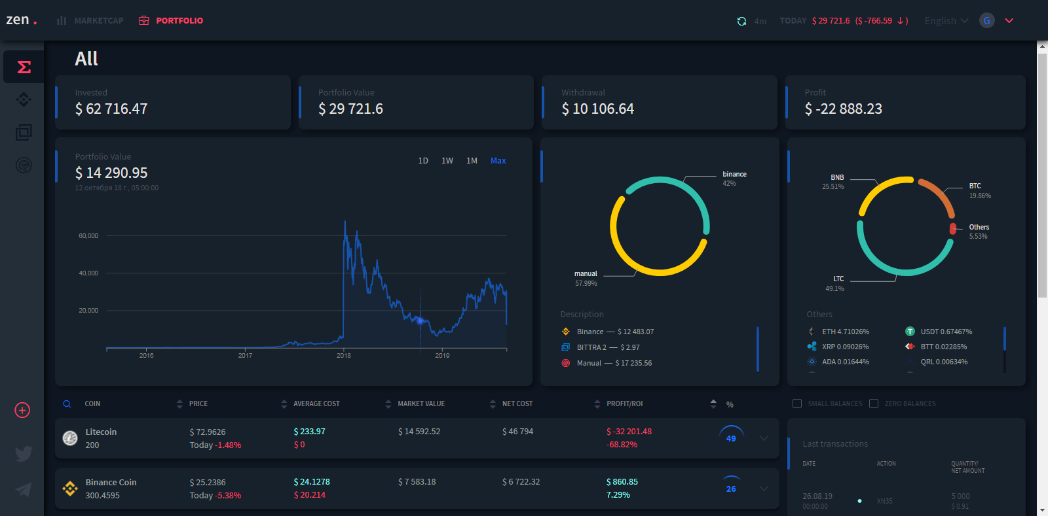Enable the Zero Balances checkbox

coord(874,404)
